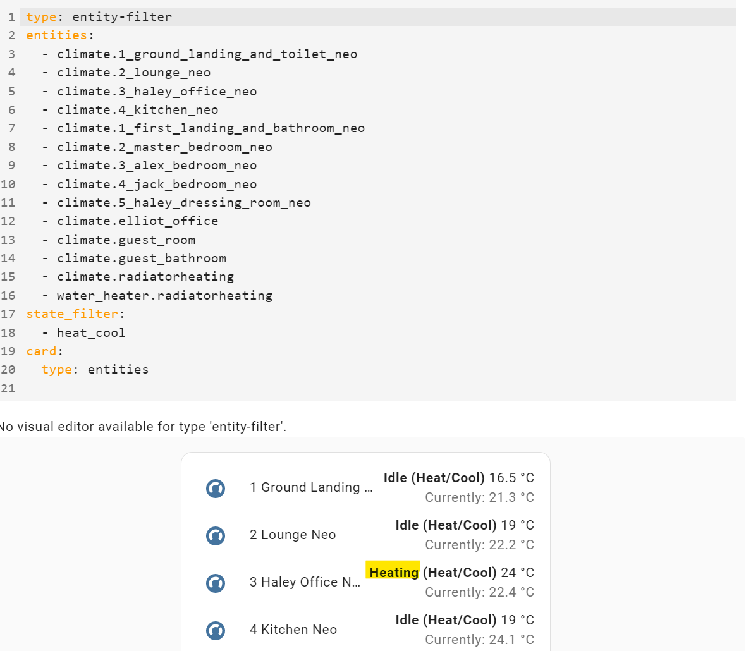Click the thermostat icon for 2 Lounge Neo

(216, 535)
